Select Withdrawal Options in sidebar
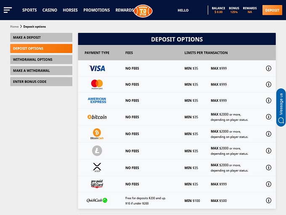This screenshot has width=286, height=215. pos(41,60)
